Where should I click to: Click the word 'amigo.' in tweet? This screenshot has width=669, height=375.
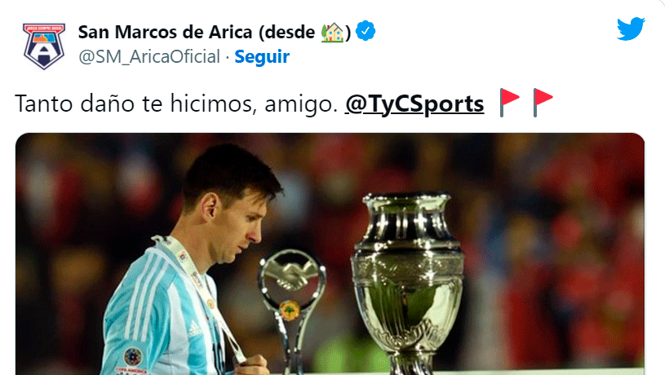click(x=301, y=104)
